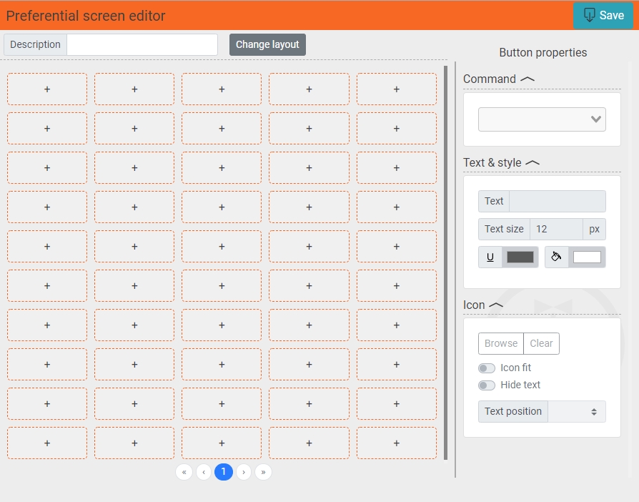Collapse the Text & style section
Screen dimensions: 639x502
pos(532,163)
